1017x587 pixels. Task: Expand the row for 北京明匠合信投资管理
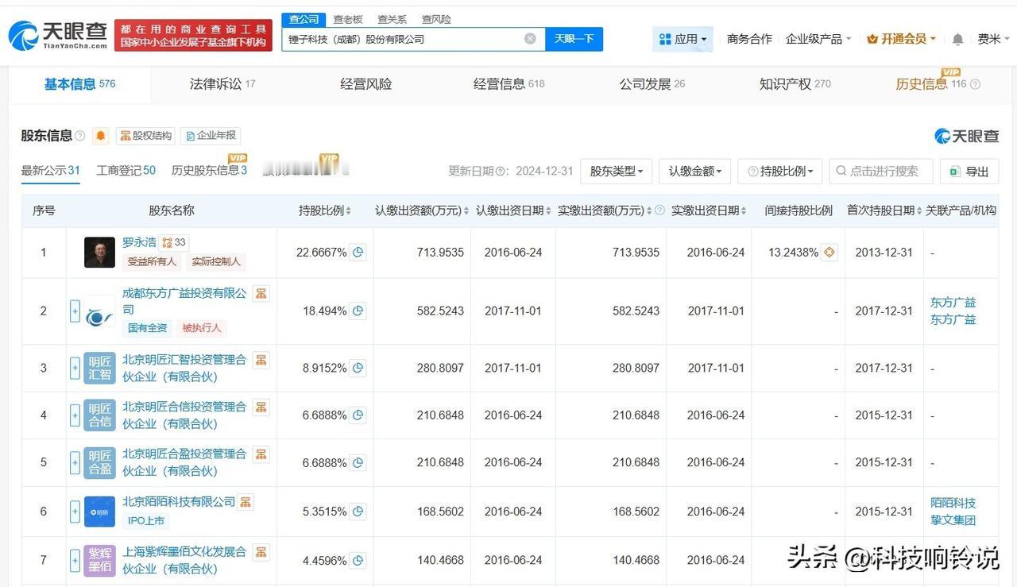[75, 415]
